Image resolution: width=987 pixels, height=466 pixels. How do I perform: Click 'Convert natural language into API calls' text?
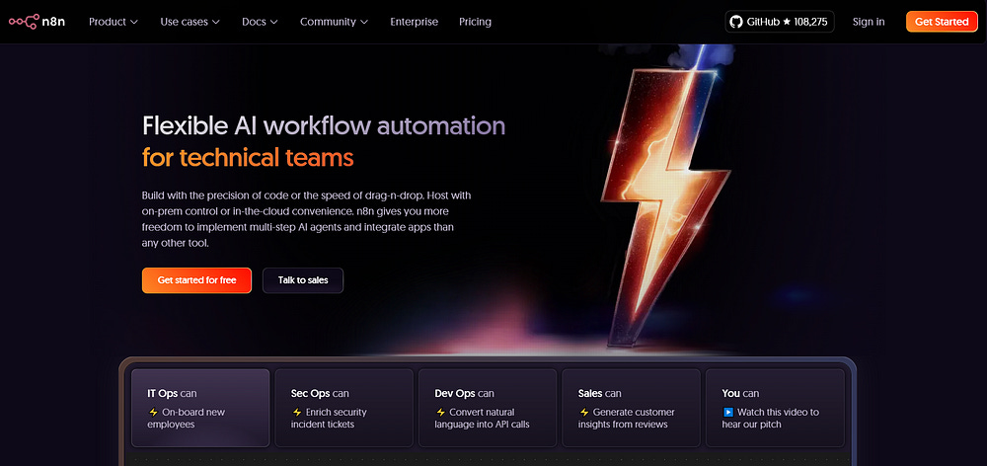tap(482, 419)
